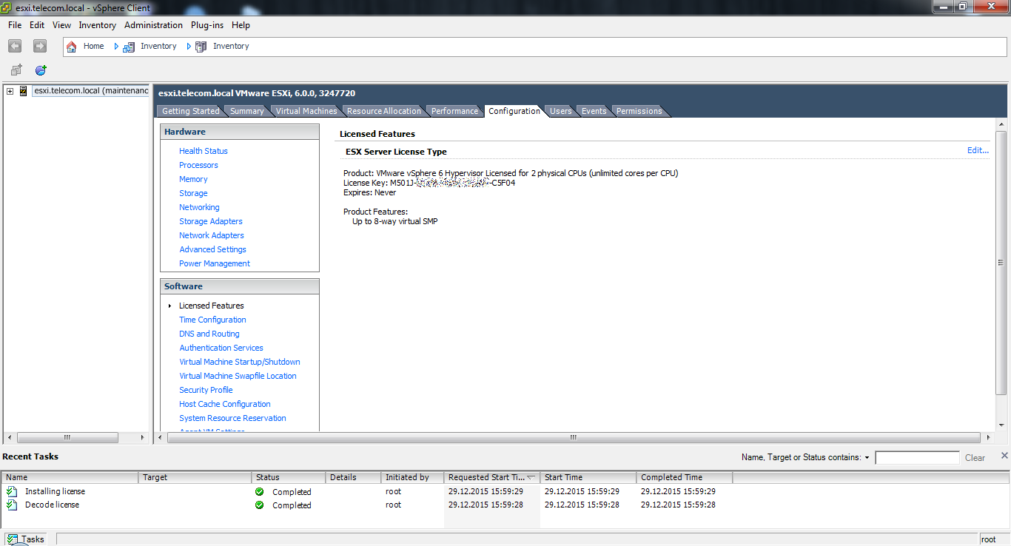This screenshot has width=1011, height=546.
Task: Sort tasks by Status column header
Action: [x=288, y=477]
